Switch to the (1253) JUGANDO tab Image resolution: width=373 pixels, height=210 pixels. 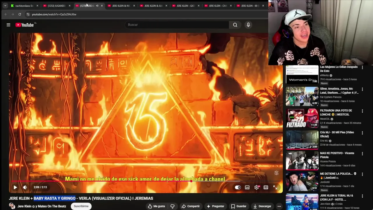pos(57,6)
